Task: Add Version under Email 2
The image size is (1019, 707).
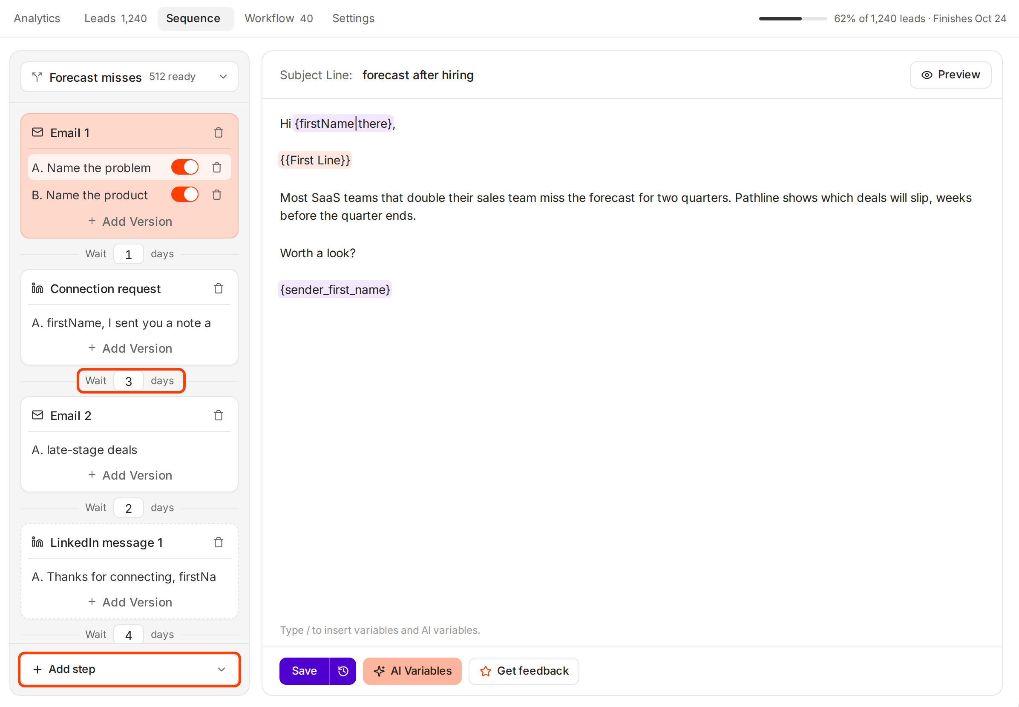Action: coord(130,475)
